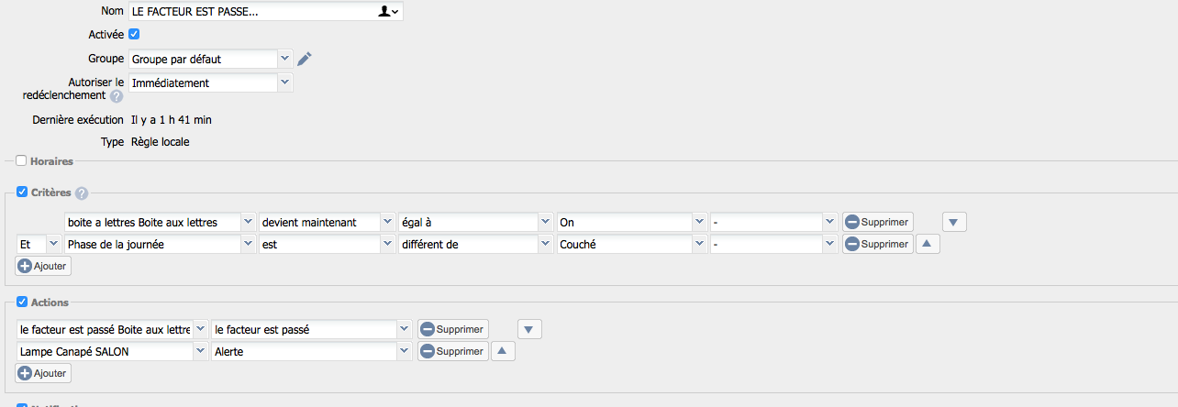Move the Phase de la journée criterion up

(928, 244)
